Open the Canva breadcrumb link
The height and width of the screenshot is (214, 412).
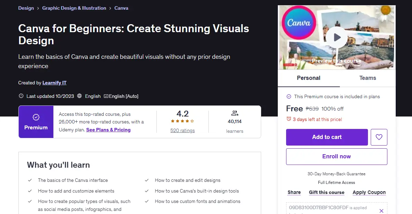click(x=121, y=8)
